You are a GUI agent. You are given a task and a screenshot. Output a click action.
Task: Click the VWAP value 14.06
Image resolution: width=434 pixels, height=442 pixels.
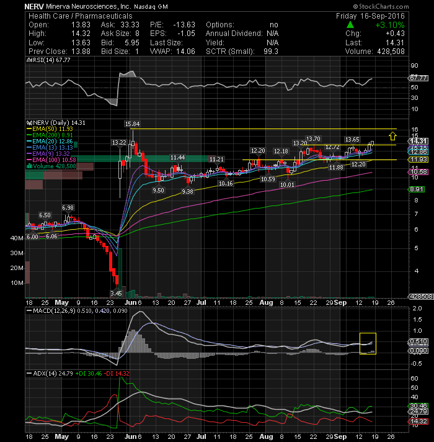(185, 52)
